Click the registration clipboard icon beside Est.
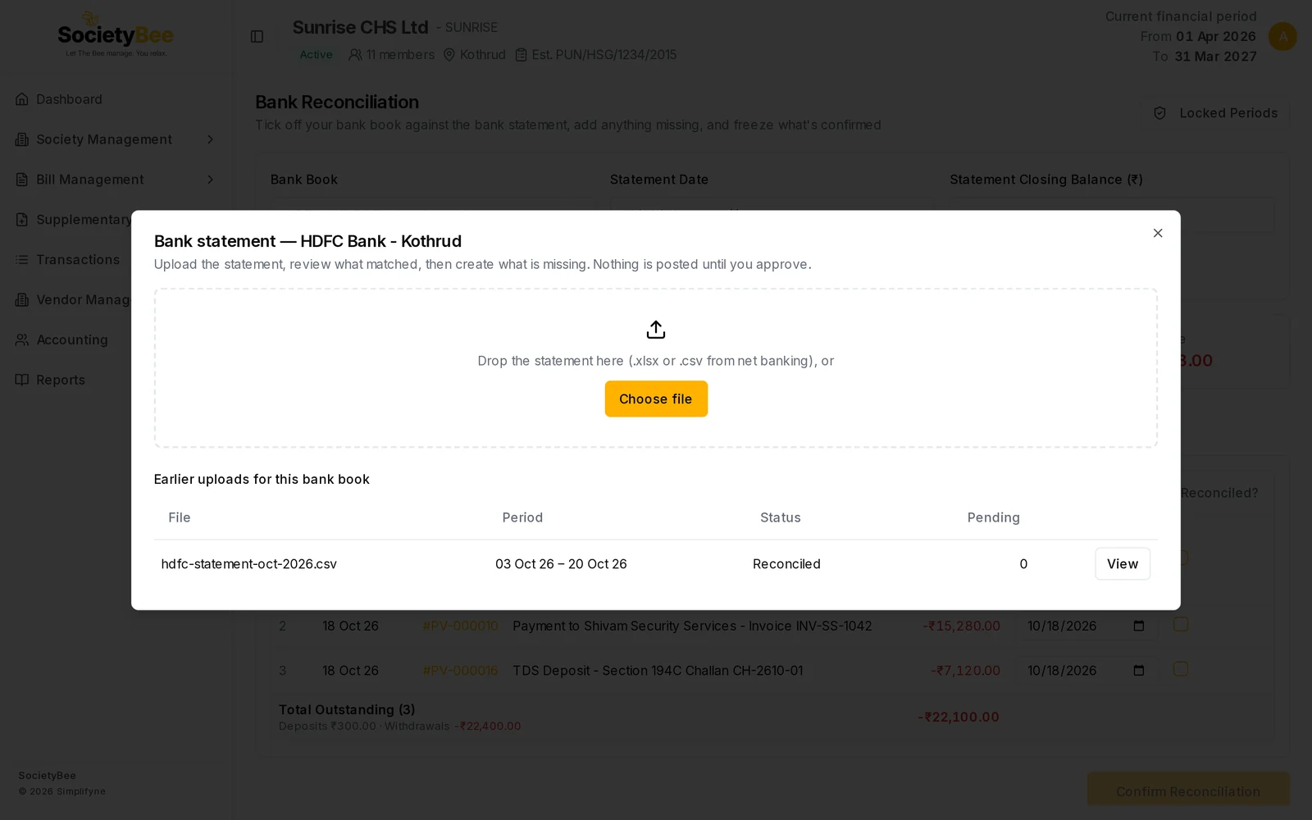1312x820 pixels. pos(521,55)
